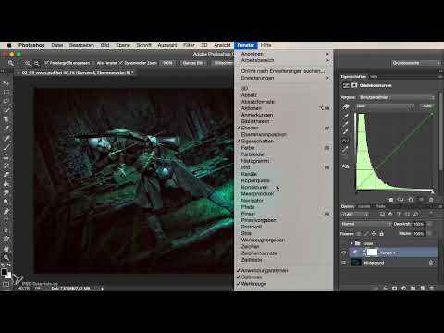The image size is (444, 333).
Task: Open the layer blend mode dropdown
Action: [366, 224]
